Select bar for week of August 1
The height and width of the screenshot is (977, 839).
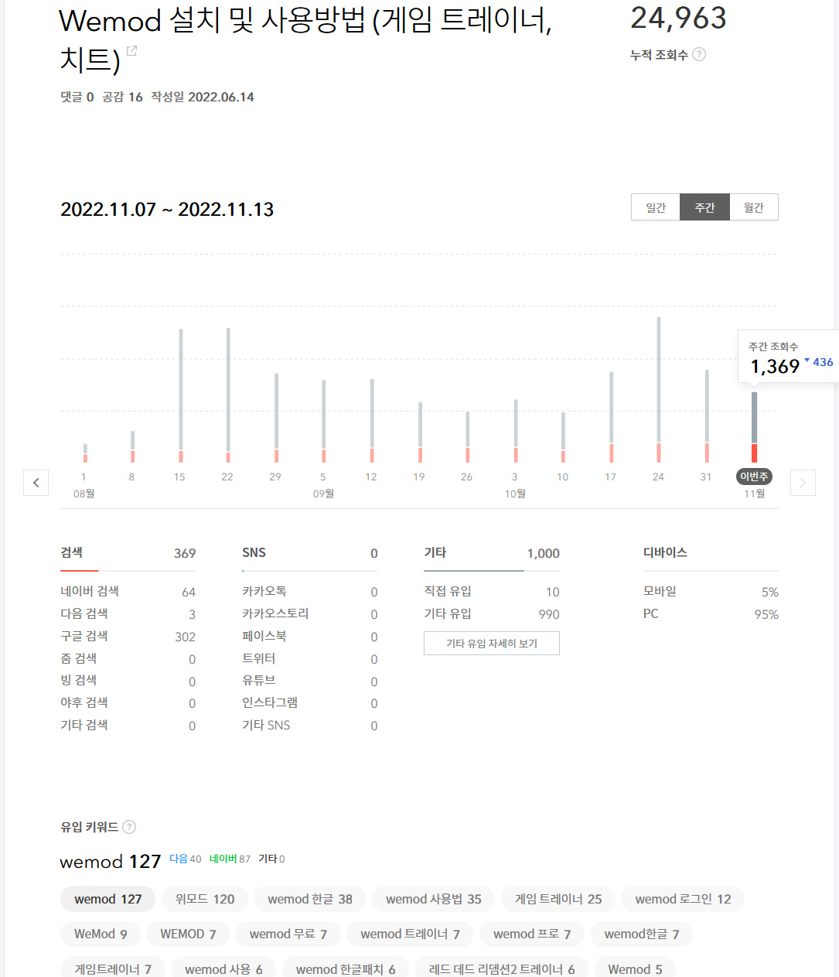85,453
